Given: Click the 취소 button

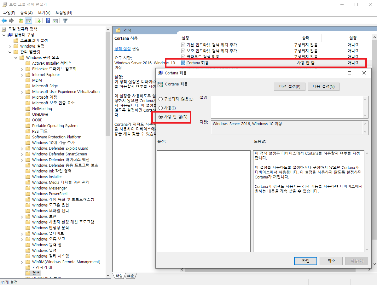Looking at the screenshot, I should (331, 261).
